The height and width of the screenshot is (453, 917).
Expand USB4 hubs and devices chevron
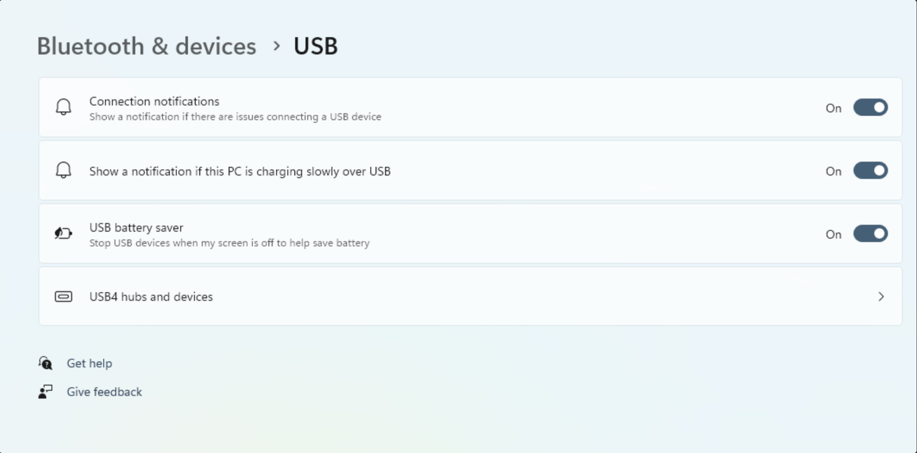click(x=881, y=297)
